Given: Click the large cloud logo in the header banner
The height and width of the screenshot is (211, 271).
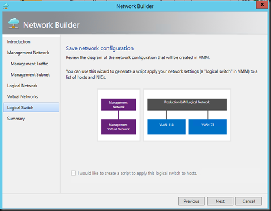Looking at the screenshot, I should click(14, 23).
